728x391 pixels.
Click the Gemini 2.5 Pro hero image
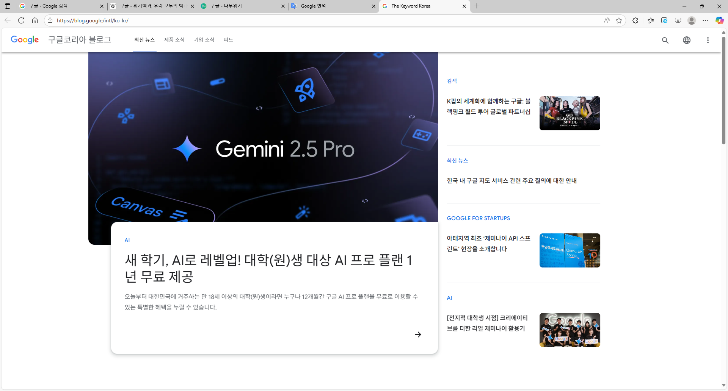(x=263, y=137)
